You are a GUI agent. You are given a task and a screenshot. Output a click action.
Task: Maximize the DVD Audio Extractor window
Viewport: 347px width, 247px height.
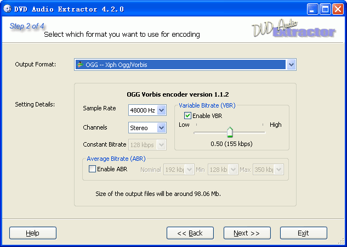coord(325,9)
